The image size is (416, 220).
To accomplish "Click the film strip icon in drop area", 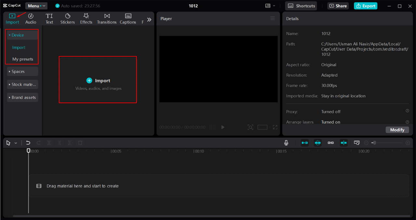I will point(39,186).
